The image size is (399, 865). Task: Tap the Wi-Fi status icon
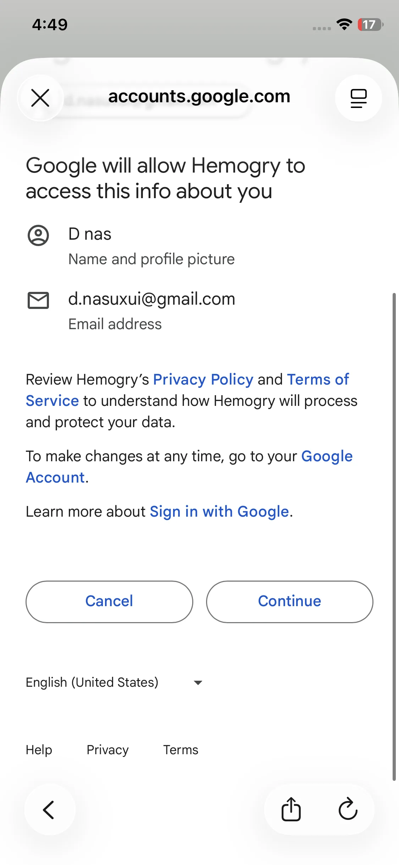(x=344, y=24)
